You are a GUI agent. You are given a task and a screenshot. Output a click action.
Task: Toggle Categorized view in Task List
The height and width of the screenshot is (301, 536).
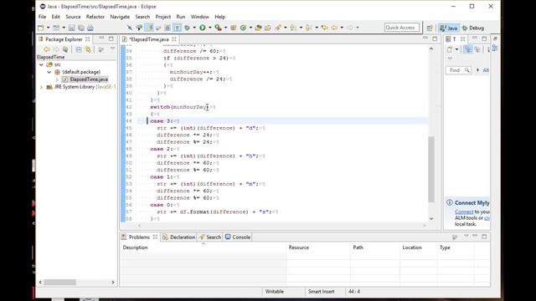(x=467, y=50)
